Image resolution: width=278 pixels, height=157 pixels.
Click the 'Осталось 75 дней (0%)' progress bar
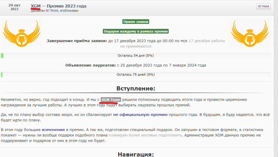(136, 75)
